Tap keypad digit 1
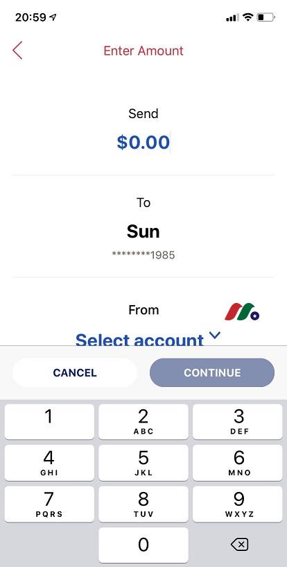The width and height of the screenshot is (287, 567). 49,422
